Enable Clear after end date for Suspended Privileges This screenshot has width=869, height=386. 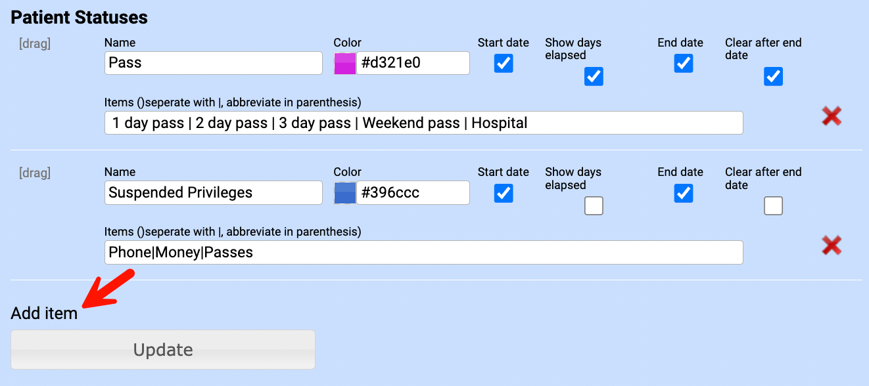[773, 206]
